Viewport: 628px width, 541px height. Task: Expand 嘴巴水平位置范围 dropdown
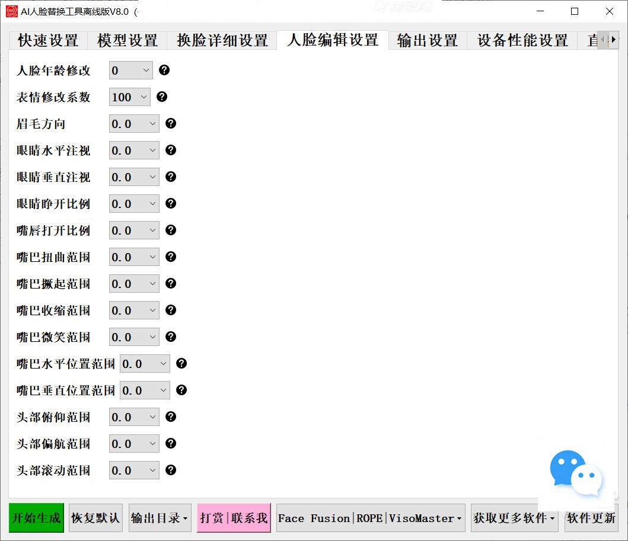145,364
